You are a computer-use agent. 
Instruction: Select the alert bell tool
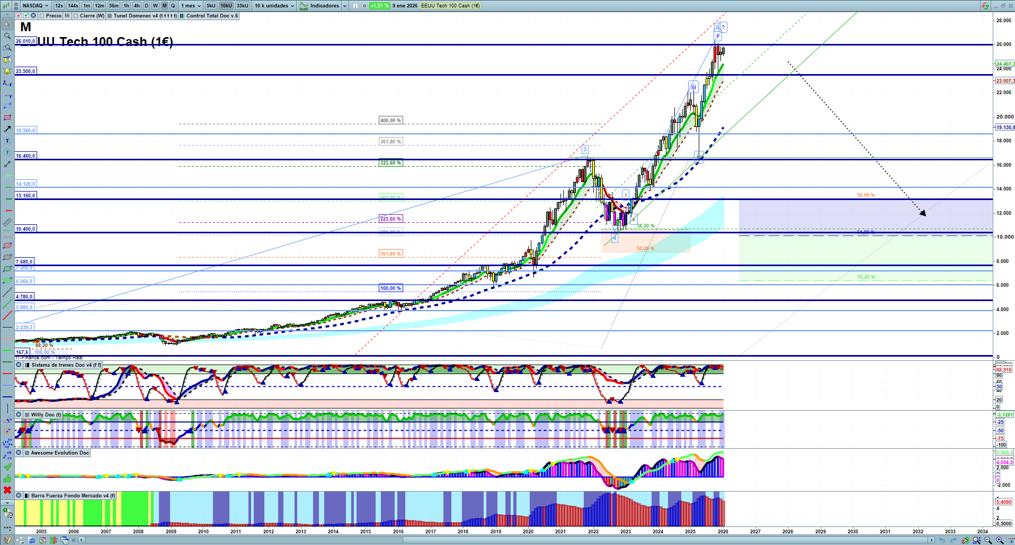point(7,71)
